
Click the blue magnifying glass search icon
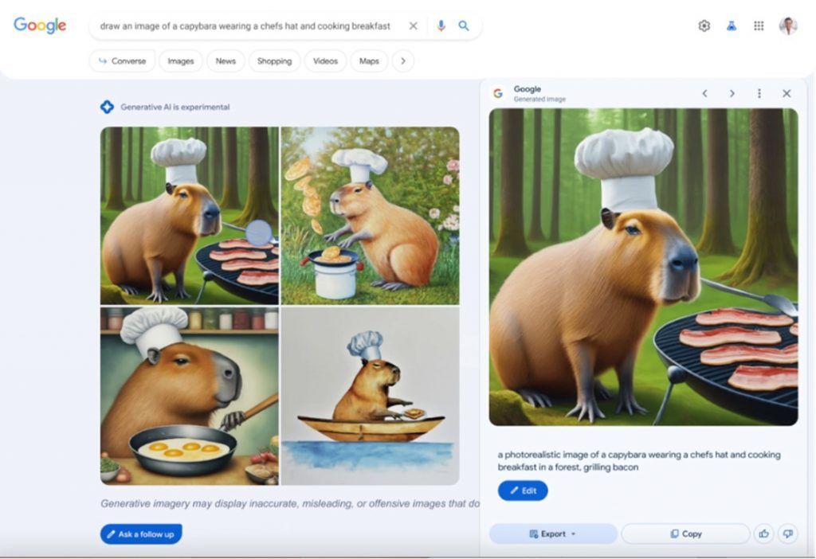click(x=463, y=25)
